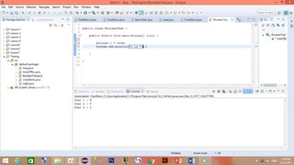
Task: Click the Clear Console icon
Action: click(x=230, y=92)
